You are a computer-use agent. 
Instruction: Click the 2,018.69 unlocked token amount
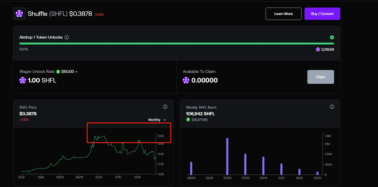tap(328, 49)
